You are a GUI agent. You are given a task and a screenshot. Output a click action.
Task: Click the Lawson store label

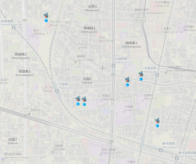[x=84, y=46]
